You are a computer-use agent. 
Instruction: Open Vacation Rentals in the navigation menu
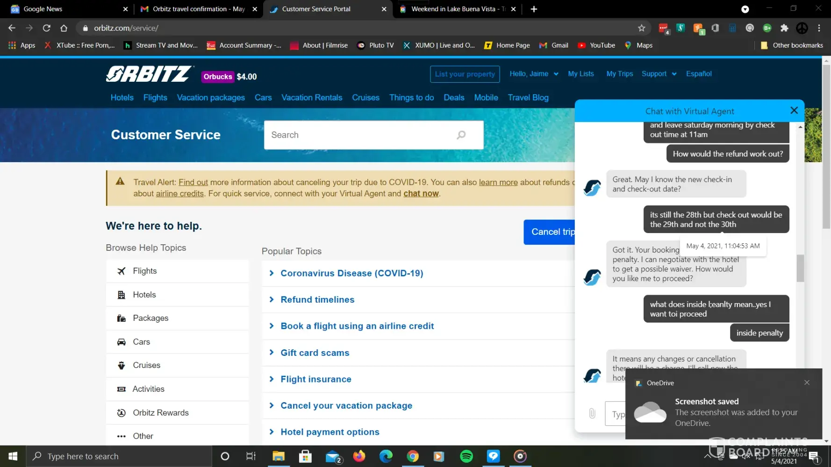click(312, 98)
